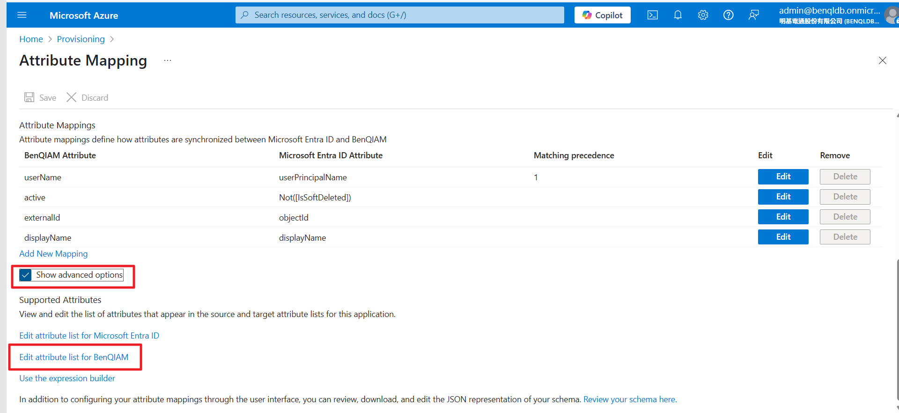Open the ellipsis menu beside Attribute Mapping
This screenshot has height=413, width=899.
tap(168, 60)
